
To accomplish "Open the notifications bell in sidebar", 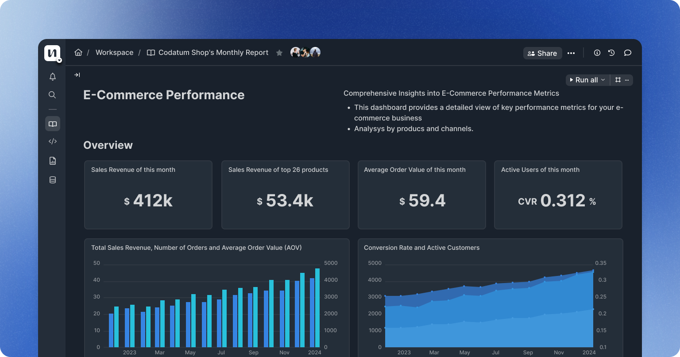I will [x=52, y=77].
